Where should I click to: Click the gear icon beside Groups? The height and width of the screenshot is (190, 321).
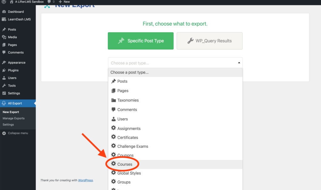tap(113, 182)
